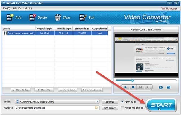Click the 12.6 MB estimated size cell
This screenshot has height=115, width=181.
click(82, 33)
